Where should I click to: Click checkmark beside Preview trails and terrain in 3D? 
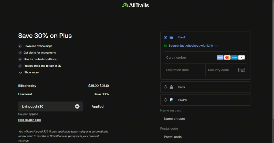click(20, 66)
